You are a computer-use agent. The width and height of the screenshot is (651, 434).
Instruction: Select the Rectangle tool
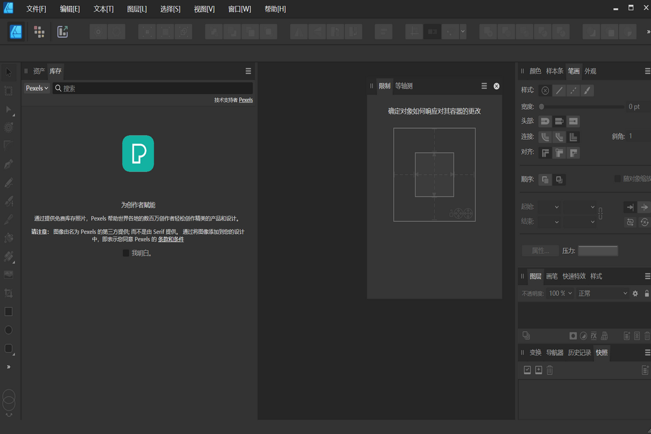[x=8, y=312]
